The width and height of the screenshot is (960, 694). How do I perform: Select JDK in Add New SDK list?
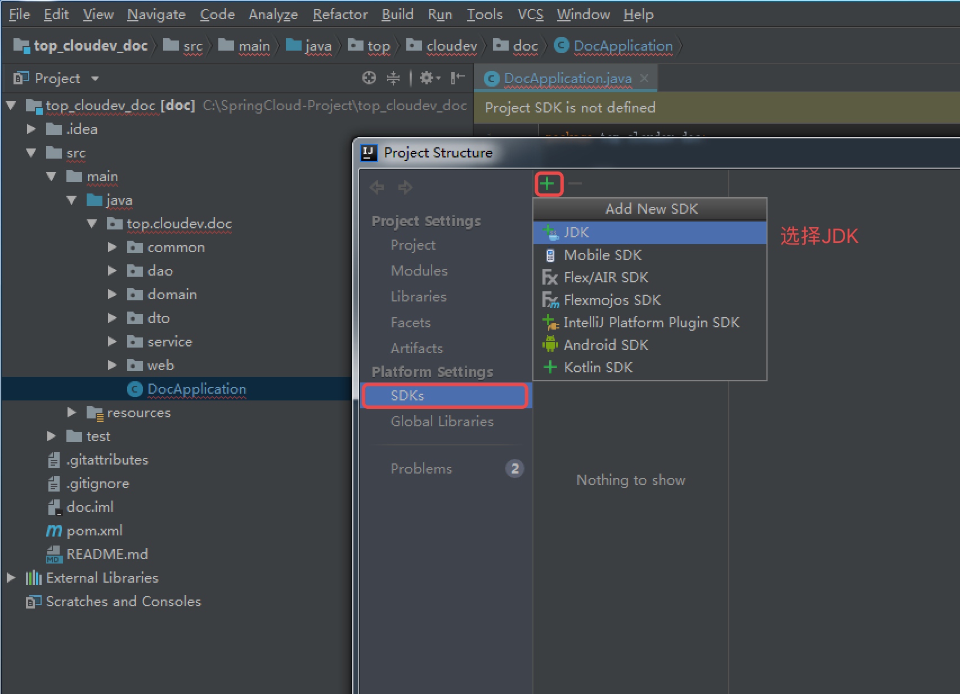tap(650, 232)
